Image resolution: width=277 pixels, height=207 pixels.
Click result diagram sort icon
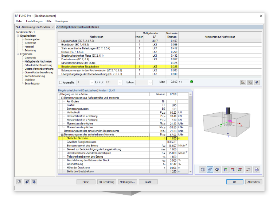coord(243,82)
